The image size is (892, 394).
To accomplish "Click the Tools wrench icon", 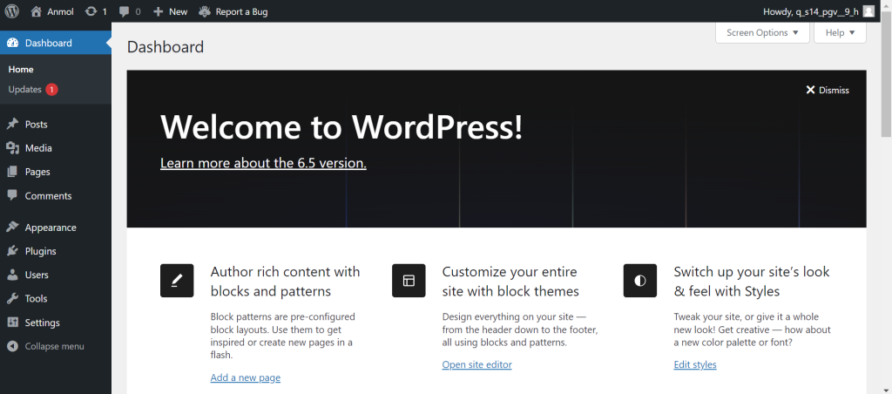I will coord(12,298).
